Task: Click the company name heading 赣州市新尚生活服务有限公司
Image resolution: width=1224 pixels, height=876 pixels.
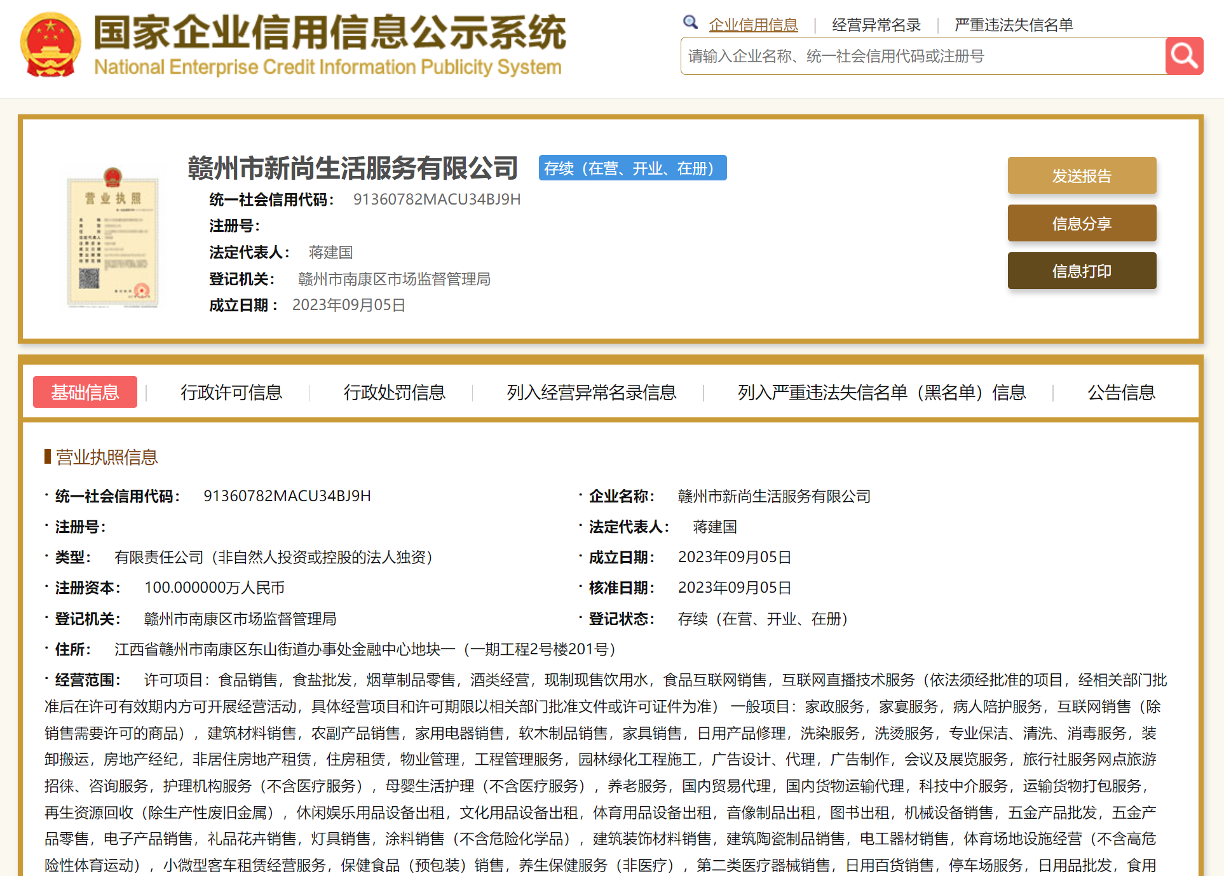Action: pos(353,168)
